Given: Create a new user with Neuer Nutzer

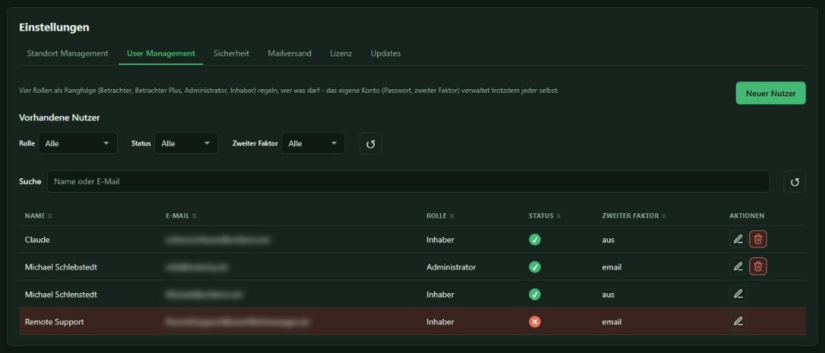Looking at the screenshot, I should (770, 93).
